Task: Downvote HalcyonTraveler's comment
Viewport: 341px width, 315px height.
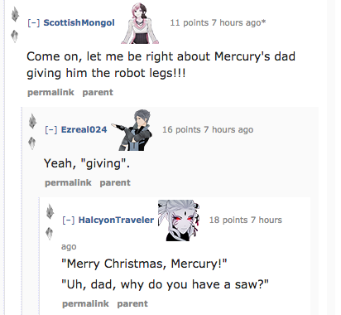Action: click(50, 233)
